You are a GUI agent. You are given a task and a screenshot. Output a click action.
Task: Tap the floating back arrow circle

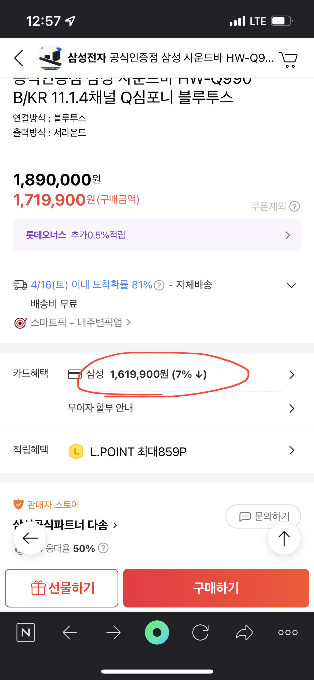click(30, 538)
